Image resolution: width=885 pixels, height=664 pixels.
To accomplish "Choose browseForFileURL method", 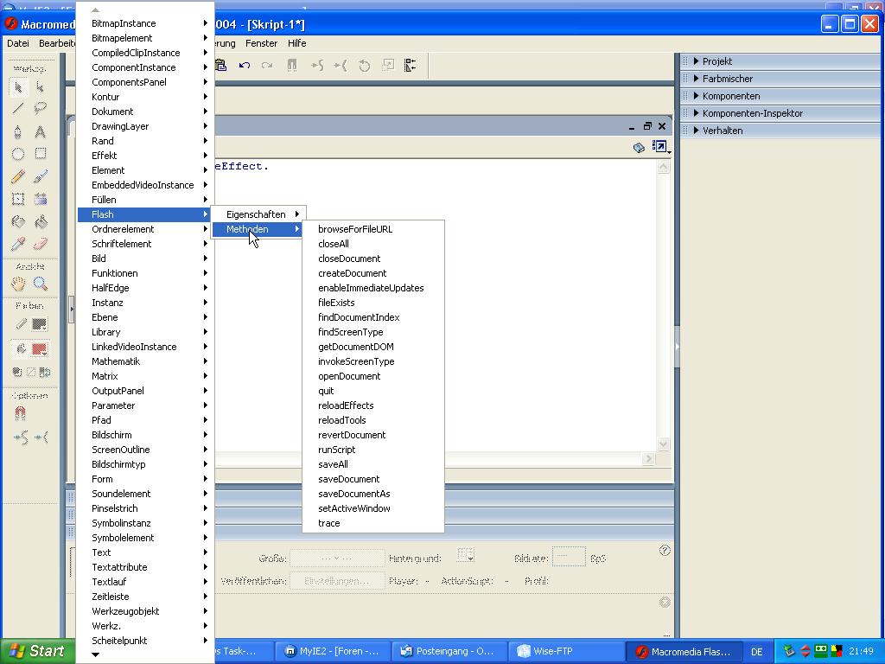I will coord(373,229).
